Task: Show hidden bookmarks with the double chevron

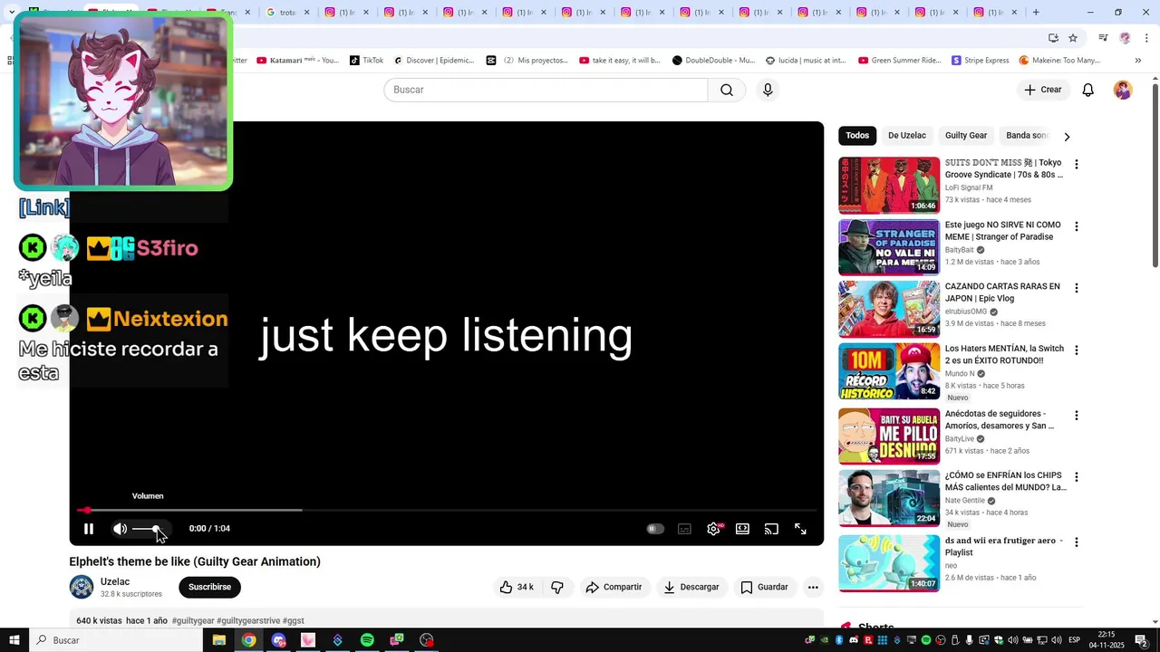Action: pyautogui.click(x=1137, y=61)
